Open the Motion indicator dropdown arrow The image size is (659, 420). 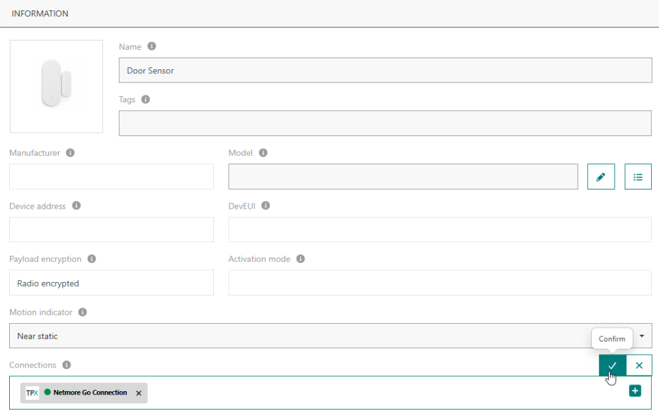point(642,336)
